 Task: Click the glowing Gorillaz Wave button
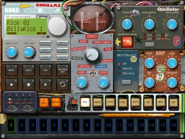tap(127, 42)
